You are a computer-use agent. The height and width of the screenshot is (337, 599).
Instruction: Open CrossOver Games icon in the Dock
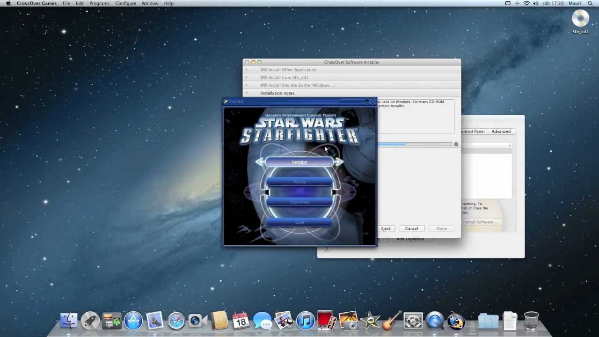coord(456,321)
